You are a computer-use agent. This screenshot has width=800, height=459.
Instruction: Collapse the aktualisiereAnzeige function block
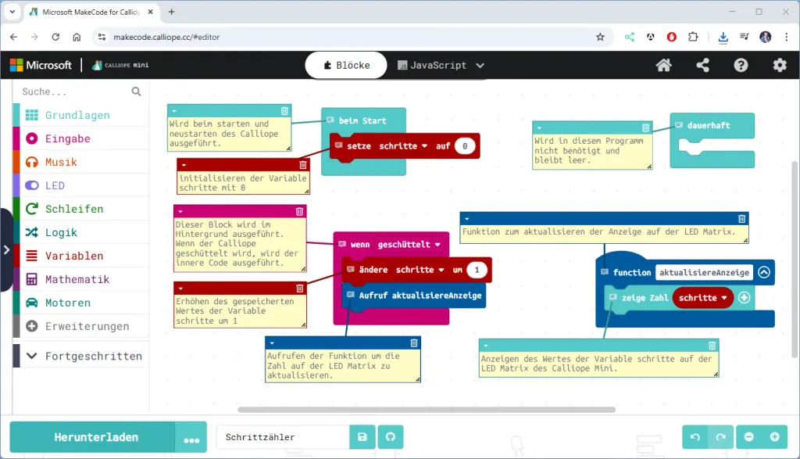[762, 272]
